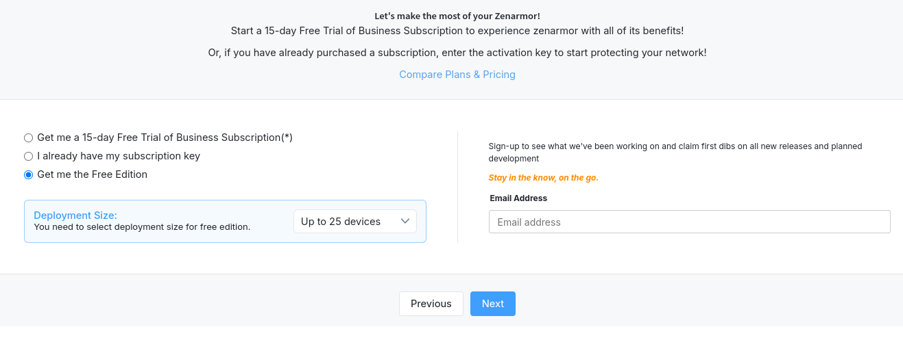
Task: Click the "Get me the Free Edition" label
Action: coord(92,174)
